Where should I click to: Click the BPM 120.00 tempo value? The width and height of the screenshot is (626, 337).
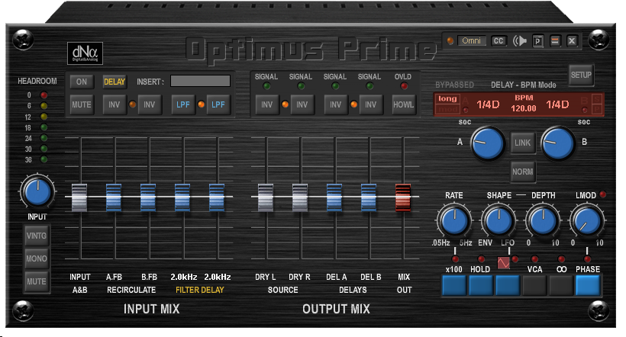[524, 108]
